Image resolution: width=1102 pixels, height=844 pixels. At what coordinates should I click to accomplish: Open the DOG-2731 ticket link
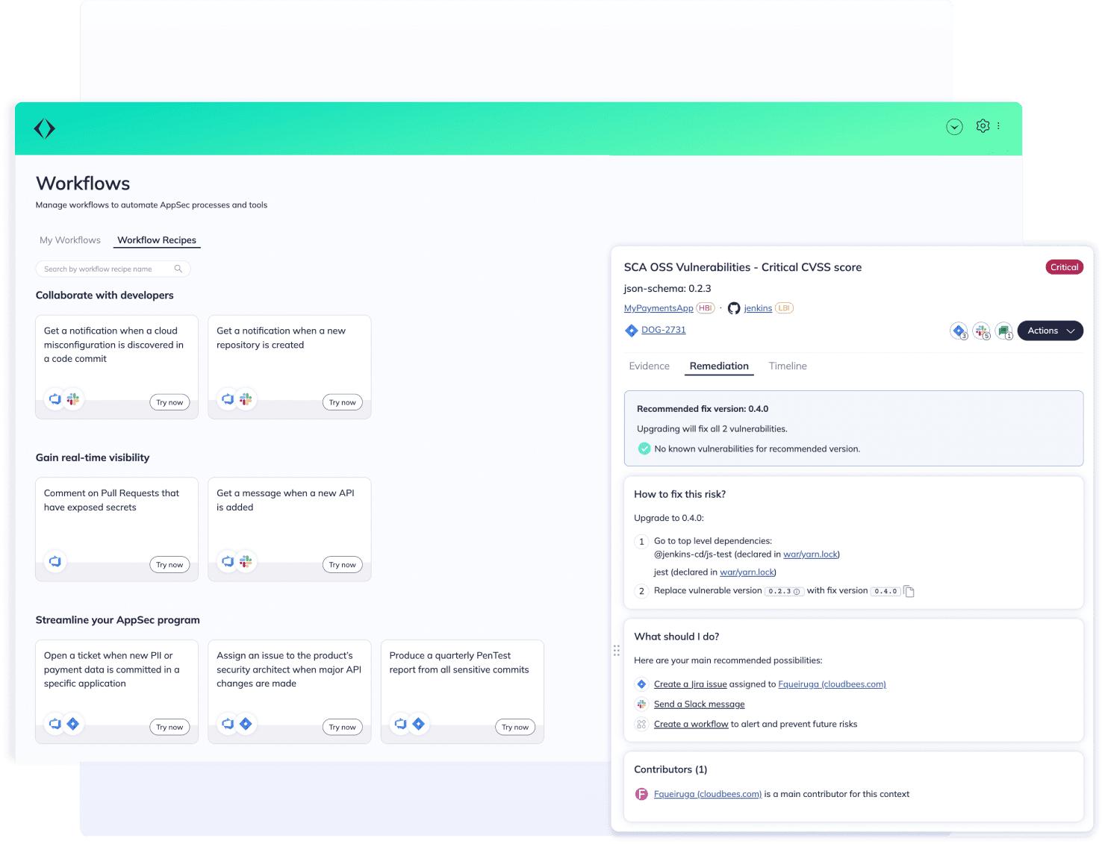coord(663,330)
